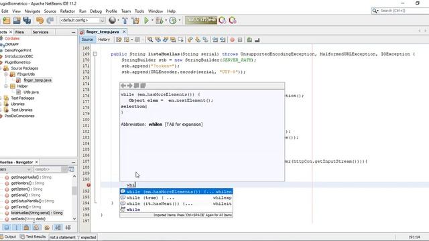This screenshot has height=241, width=429.
Task: Click the Save All toolbar icon
Action: point(27,20)
